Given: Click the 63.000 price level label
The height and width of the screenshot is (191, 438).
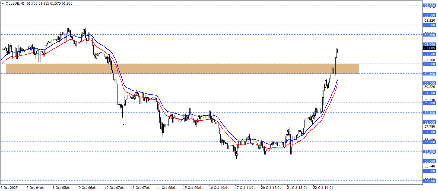Looking at the screenshot, I should pos(429,25).
